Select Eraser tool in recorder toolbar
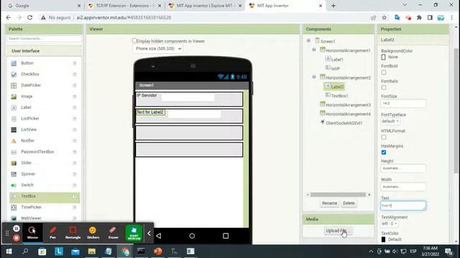This screenshot has height=258, width=460. pos(114,233)
